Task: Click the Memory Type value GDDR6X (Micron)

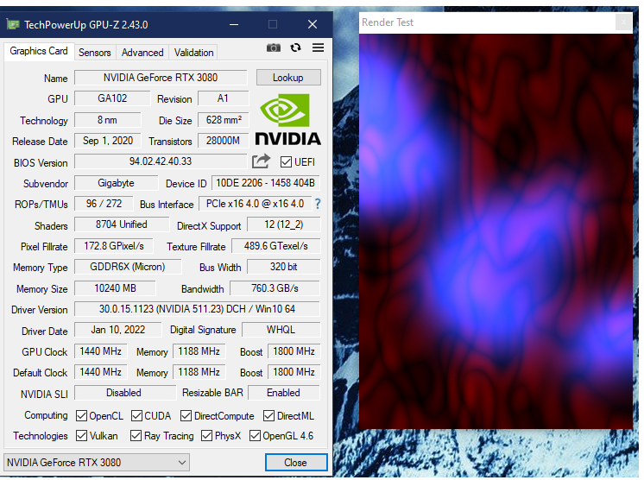Action: point(128,267)
